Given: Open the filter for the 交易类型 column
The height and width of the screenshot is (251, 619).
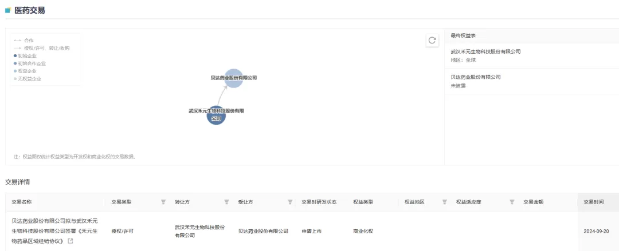Looking at the screenshot, I should (x=163, y=202).
